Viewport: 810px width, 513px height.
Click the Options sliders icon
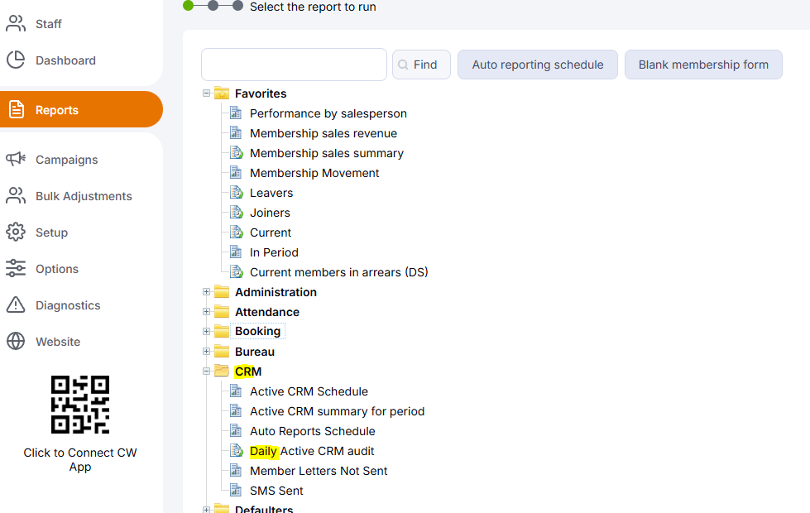tap(16, 268)
